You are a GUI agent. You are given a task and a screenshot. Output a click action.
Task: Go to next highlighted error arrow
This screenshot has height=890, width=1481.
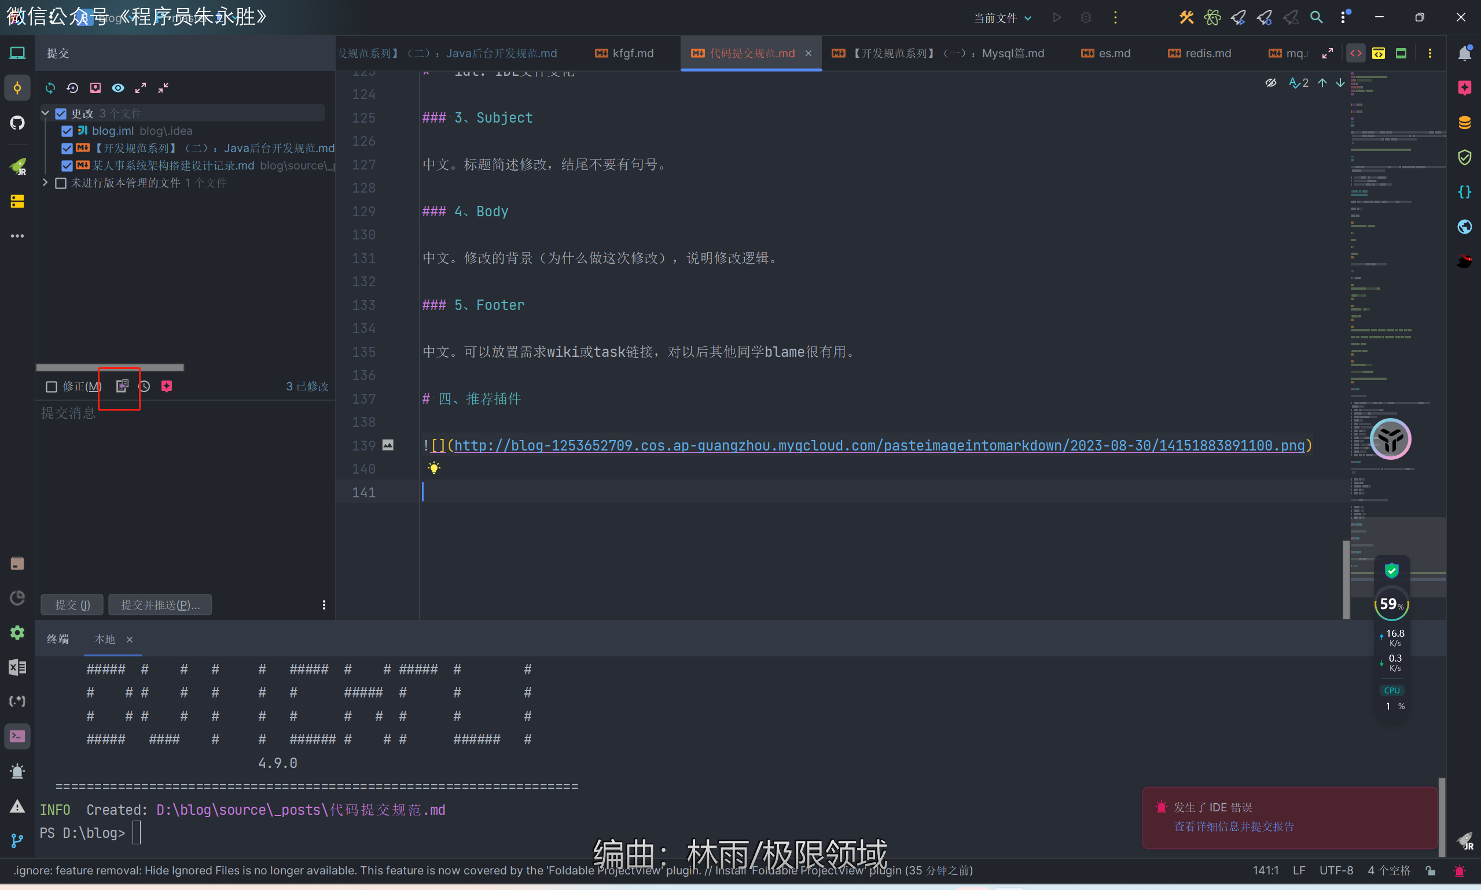[x=1340, y=83]
